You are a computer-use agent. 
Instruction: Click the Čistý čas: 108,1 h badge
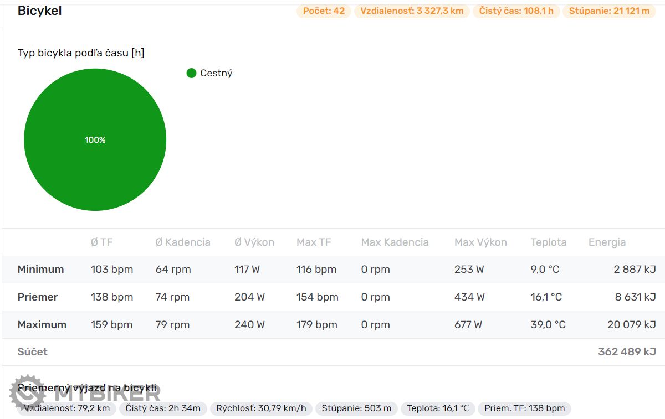[x=516, y=11]
